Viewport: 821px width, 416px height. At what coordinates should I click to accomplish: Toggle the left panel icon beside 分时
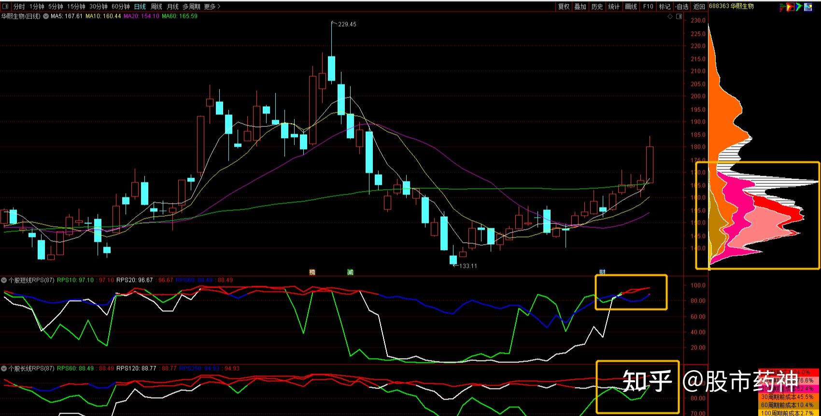tap(5, 6)
